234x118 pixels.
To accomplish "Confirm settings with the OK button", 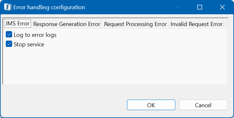I will click(x=151, y=105).
